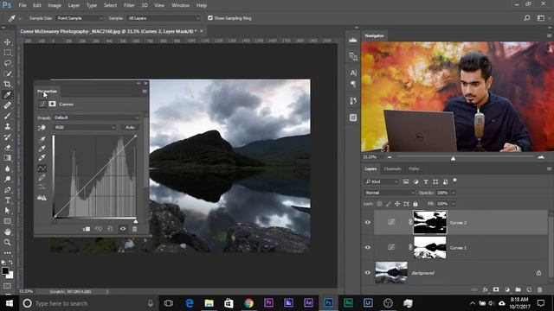Open search via magnifier in options bar
This screenshot has height=311, width=554.
pyautogui.click(x=527, y=18)
